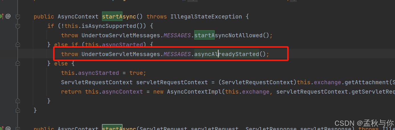Click fold end marker below the return statement
The width and height of the screenshot is (395, 130).
[18, 101]
